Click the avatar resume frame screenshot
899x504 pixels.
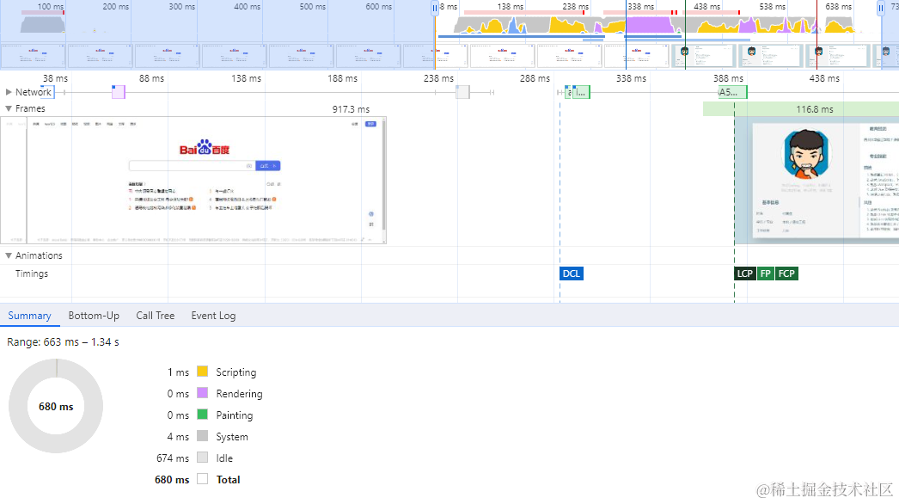click(x=817, y=181)
